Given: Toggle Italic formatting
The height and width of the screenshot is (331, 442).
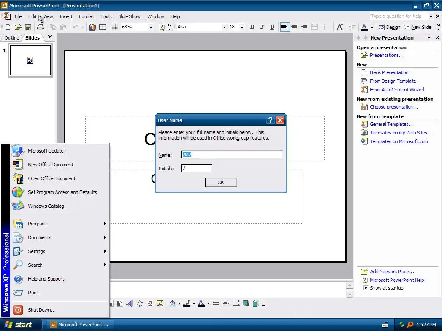Looking at the screenshot, I should click(x=262, y=27).
